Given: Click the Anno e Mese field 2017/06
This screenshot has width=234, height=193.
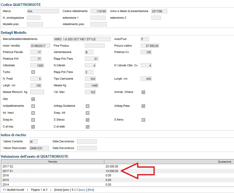Looking at the screenshot, I should (159, 11).
